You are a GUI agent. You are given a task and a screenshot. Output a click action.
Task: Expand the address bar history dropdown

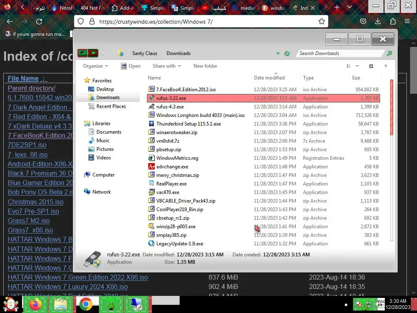point(278,53)
